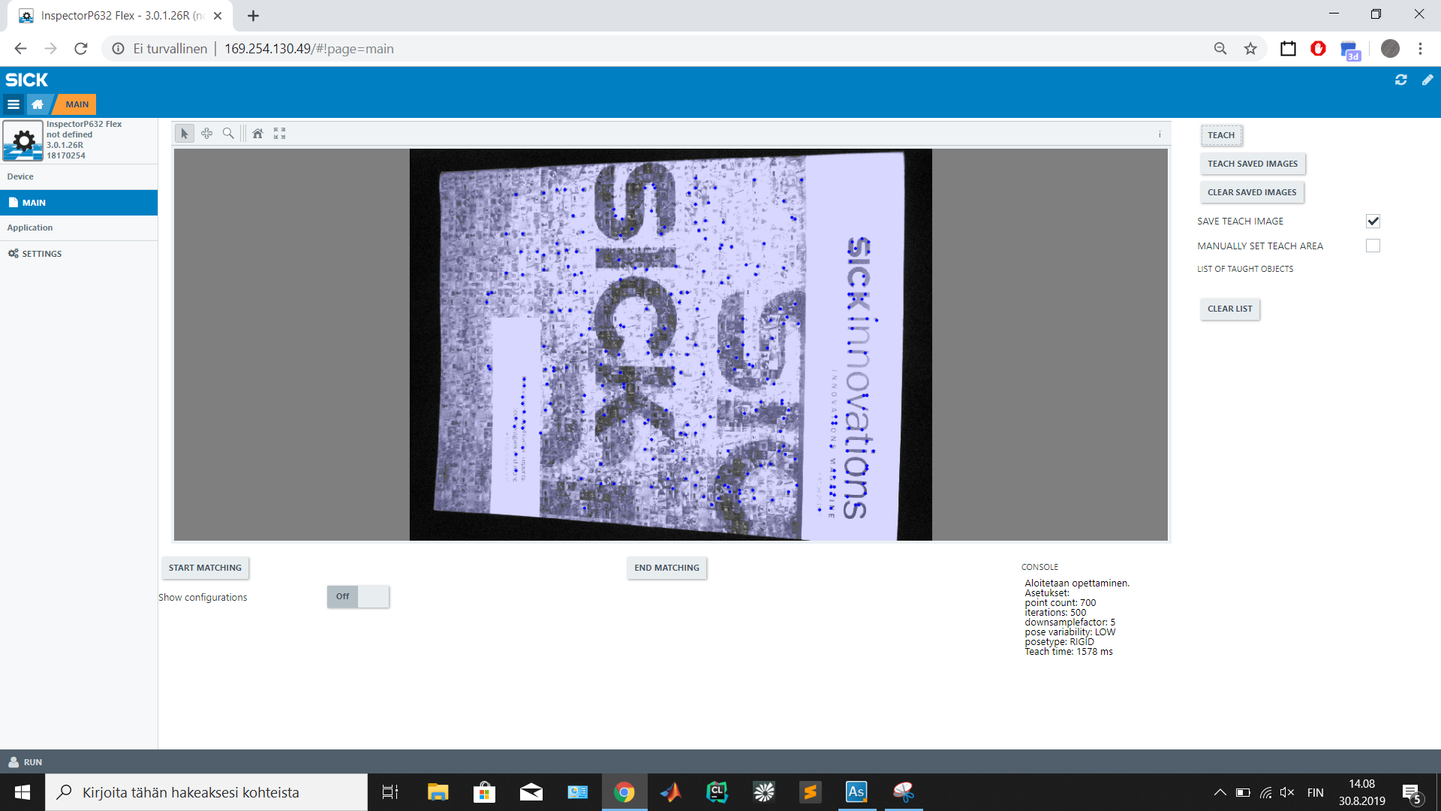Open the hamburger menu in SICK header
The image size is (1441, 811).
tap(14, 104)
